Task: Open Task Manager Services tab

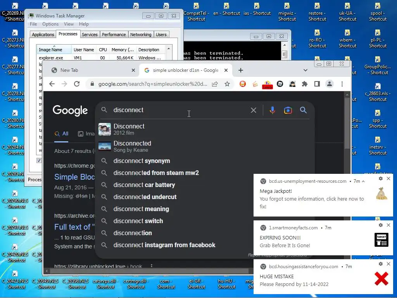Action: 90,35
